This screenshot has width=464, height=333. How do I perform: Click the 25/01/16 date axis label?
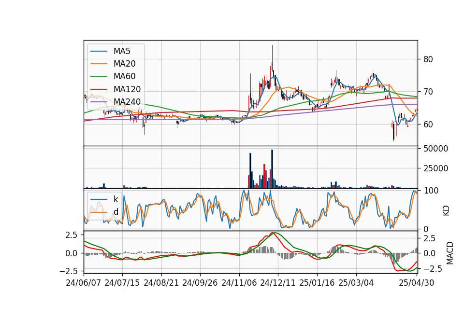tap(317, 283)
